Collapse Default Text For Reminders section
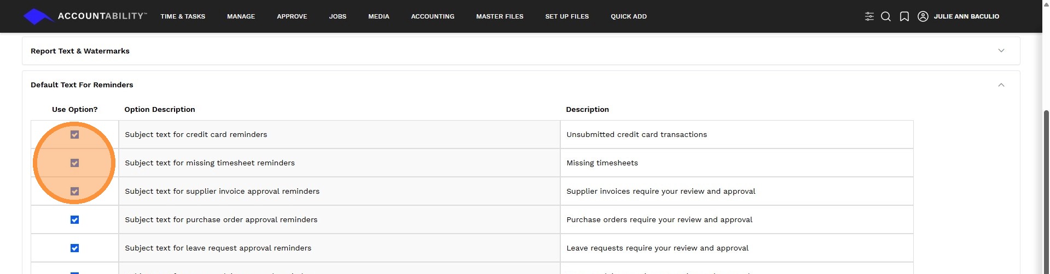This screenshot has height=274, width=1050. pos(1001,85)
